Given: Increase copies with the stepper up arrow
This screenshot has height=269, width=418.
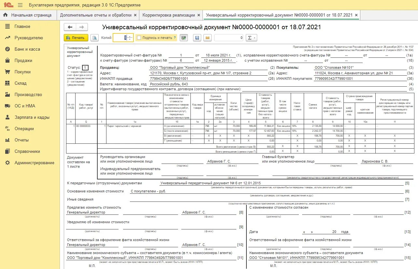Looking at the screenshot, I should (130, 36).
